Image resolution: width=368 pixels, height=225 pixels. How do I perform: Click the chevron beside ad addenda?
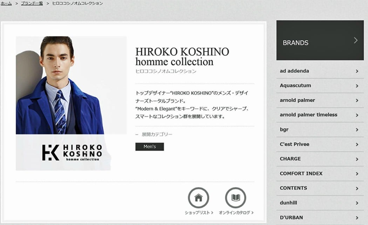click(357, 71)
